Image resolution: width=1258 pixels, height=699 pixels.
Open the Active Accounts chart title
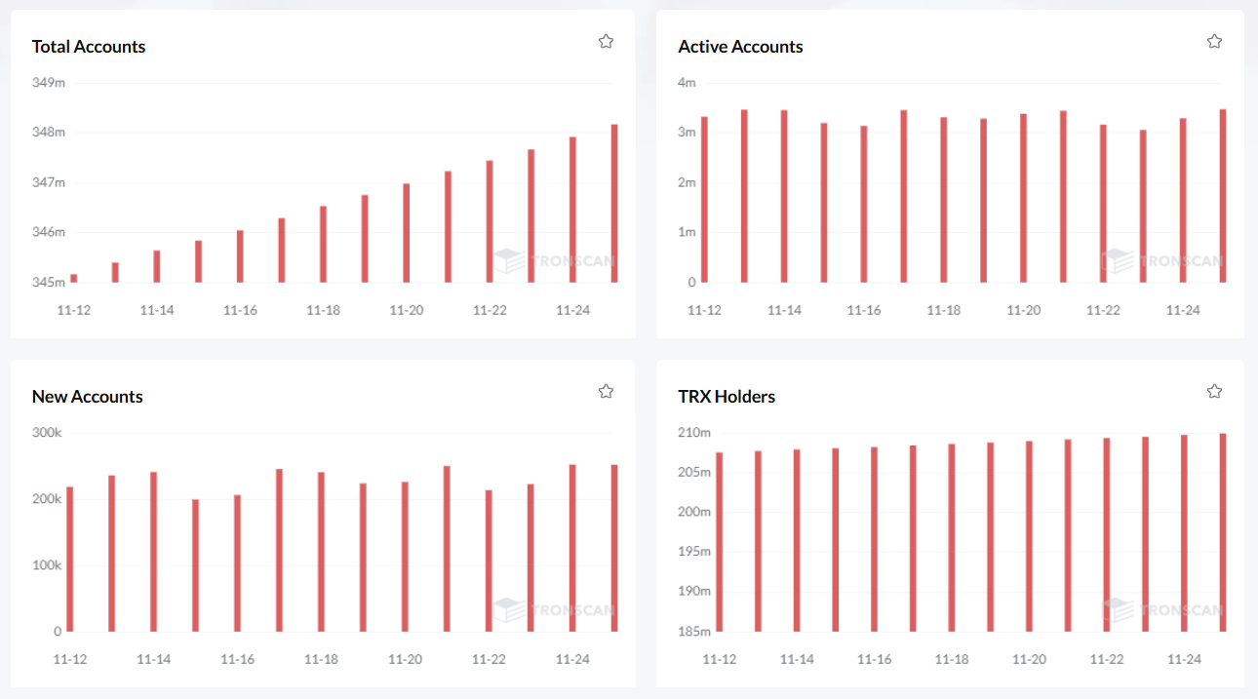coord(740,47)
